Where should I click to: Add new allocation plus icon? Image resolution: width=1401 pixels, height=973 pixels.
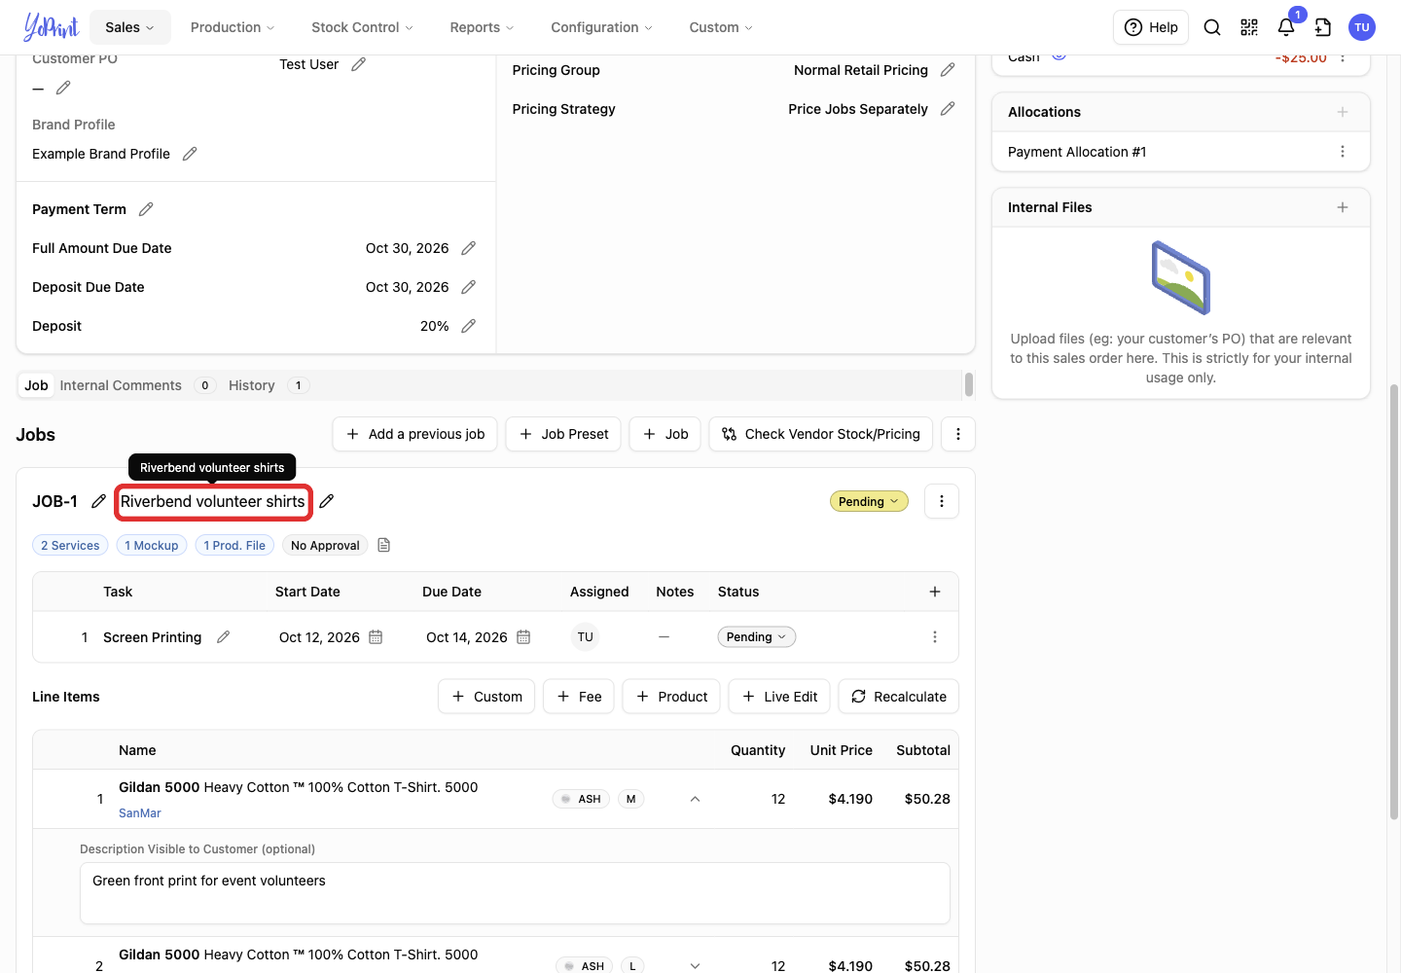coord(1343,112)
